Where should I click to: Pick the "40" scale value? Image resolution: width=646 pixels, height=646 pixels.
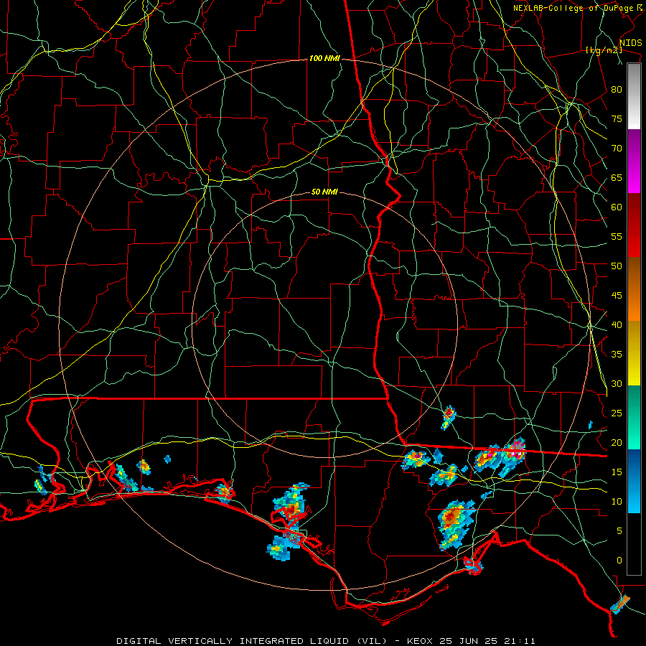point(617,325)
